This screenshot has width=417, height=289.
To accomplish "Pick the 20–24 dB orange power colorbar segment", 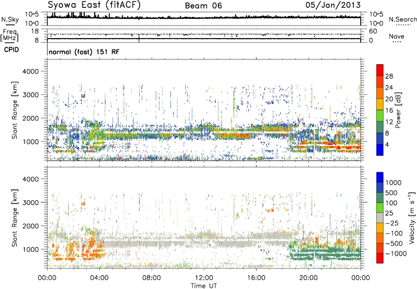I will (x=380, y=93).
